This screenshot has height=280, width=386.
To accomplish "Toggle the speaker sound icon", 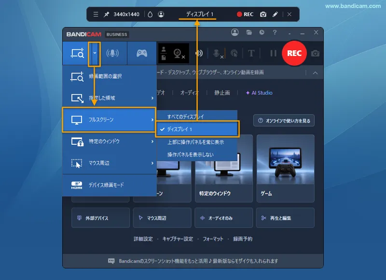I will point(199,53).
